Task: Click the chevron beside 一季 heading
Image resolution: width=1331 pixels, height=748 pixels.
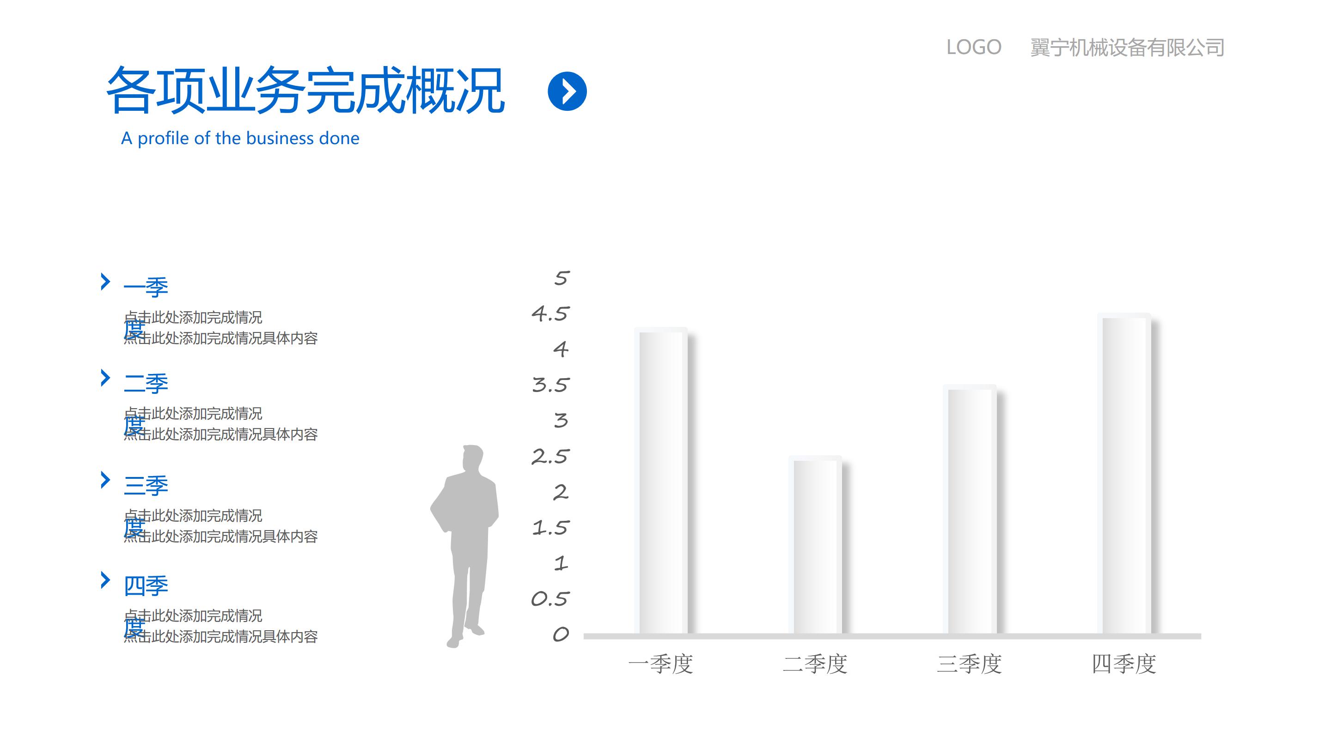Action: click(x=105, y=282)
